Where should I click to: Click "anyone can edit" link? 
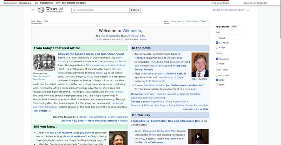point(135,36)
